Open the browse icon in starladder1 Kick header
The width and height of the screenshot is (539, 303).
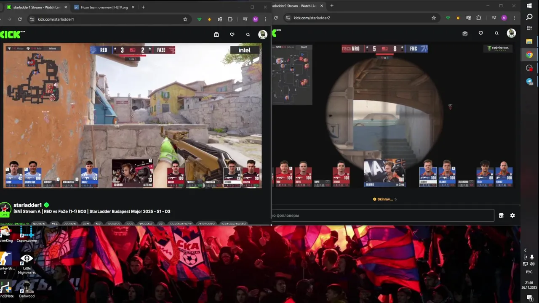coord(216,35)
